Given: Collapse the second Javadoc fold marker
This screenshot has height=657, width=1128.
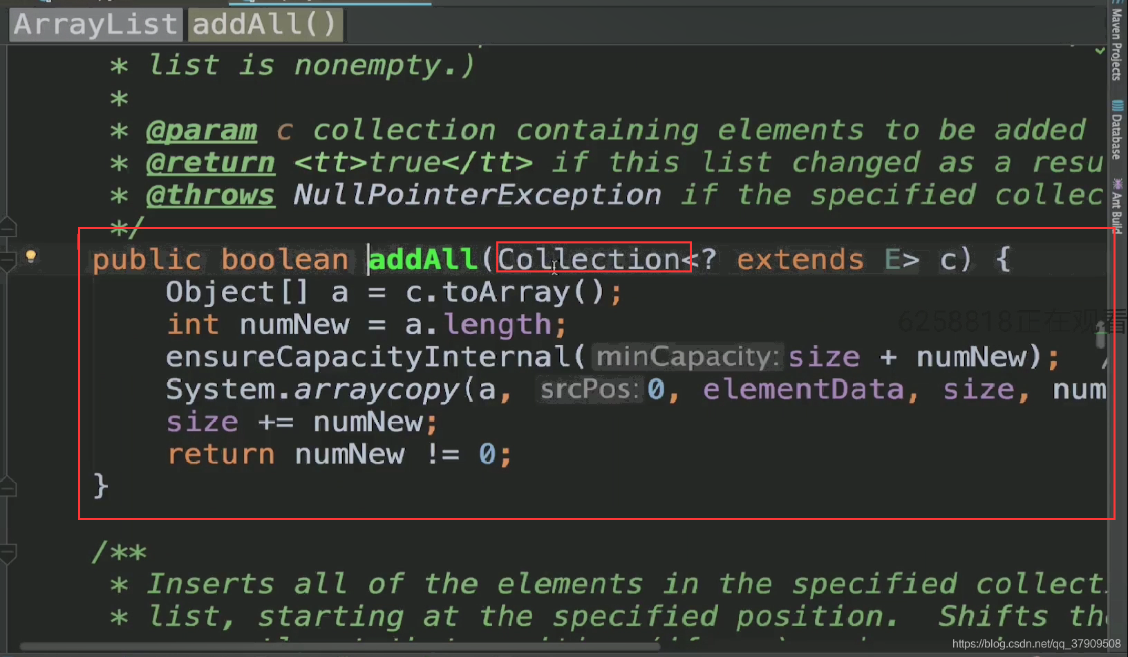Looking at the screenshot, I should [x=8, y=553].
